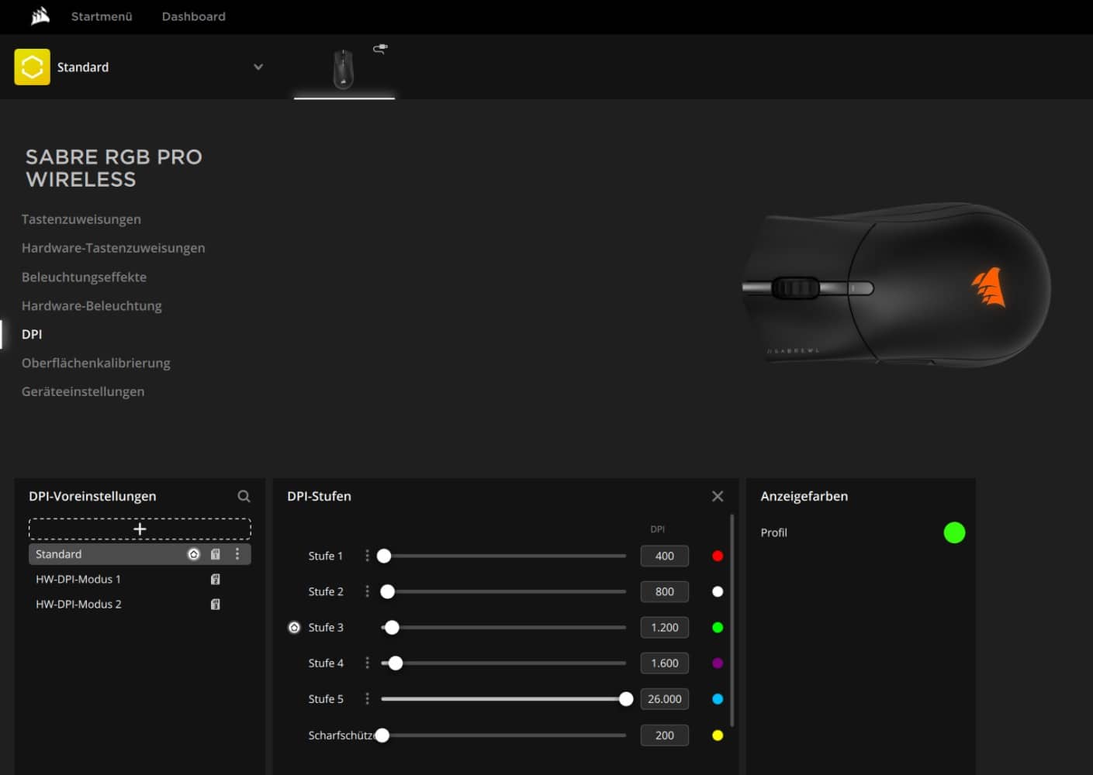Go to Oberflächenkalibrierung section
The width and height of the screenshot is (1093, 775).
pos(96,363)
